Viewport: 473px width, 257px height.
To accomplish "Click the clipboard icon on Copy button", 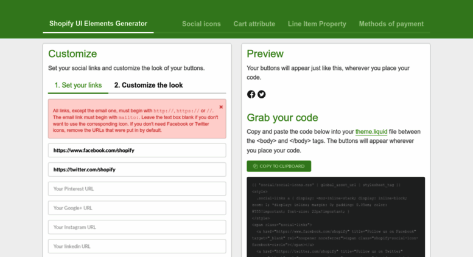I will [255, 166].
